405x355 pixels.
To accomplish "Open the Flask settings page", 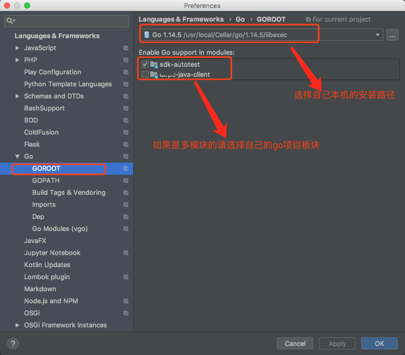I will (x=32, y=144).
